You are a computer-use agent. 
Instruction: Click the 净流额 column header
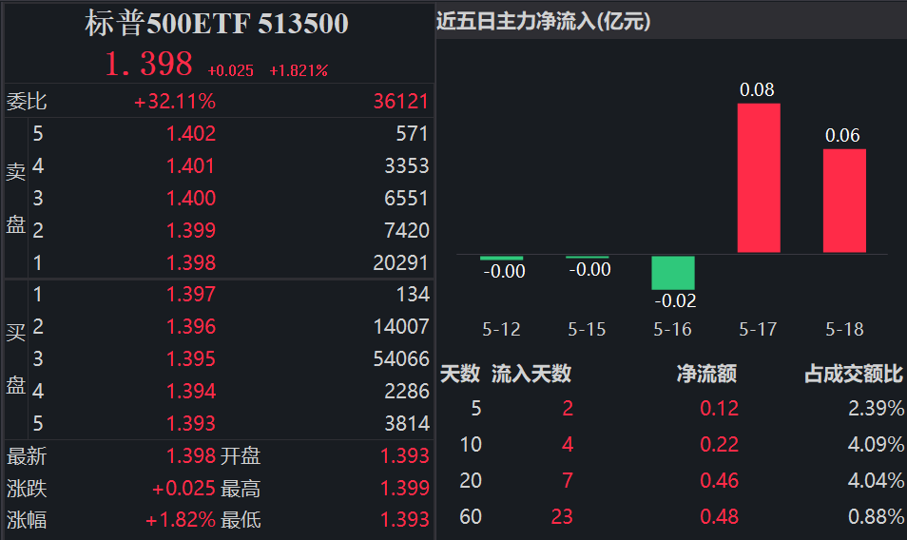click(706, 374)
